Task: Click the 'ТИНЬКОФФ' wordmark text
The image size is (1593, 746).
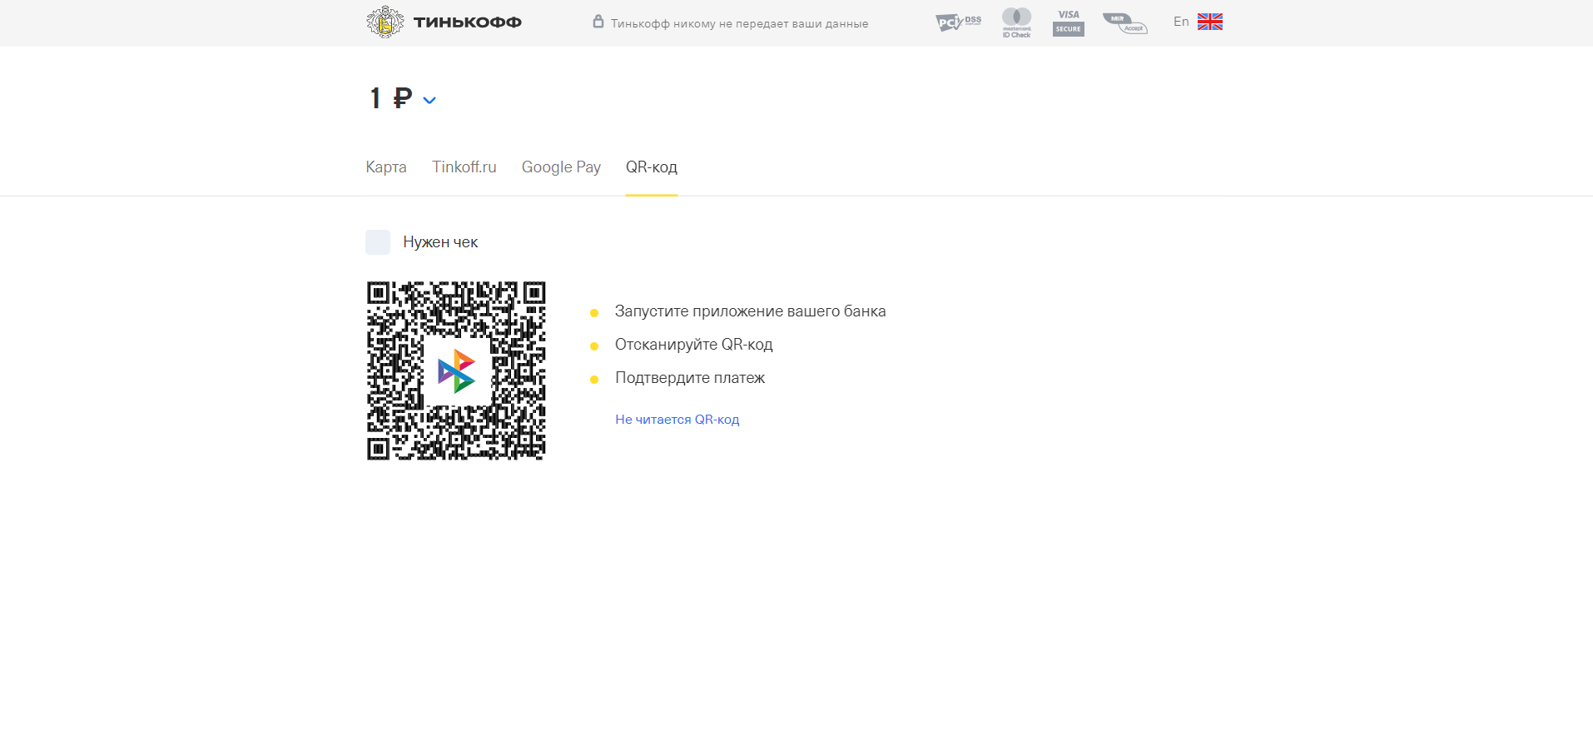Action: (x=467, y=22)
